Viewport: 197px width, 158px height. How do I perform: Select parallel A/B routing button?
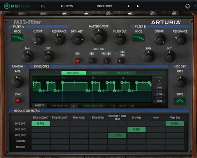click(x=120, y=60)
